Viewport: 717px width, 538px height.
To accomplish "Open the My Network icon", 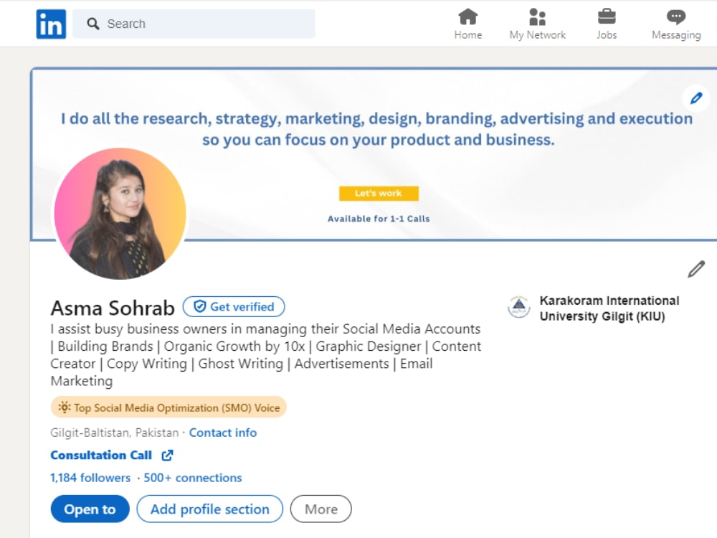I will click(x=537, y=17).
